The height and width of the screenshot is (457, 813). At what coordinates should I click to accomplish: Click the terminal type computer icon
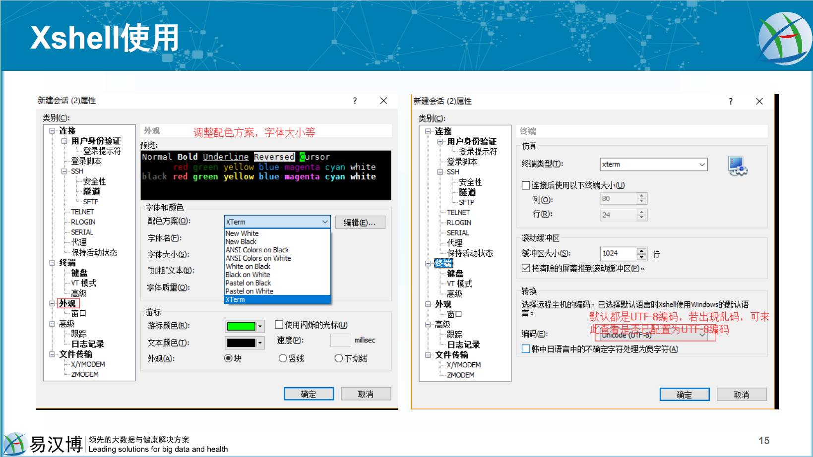738,166
